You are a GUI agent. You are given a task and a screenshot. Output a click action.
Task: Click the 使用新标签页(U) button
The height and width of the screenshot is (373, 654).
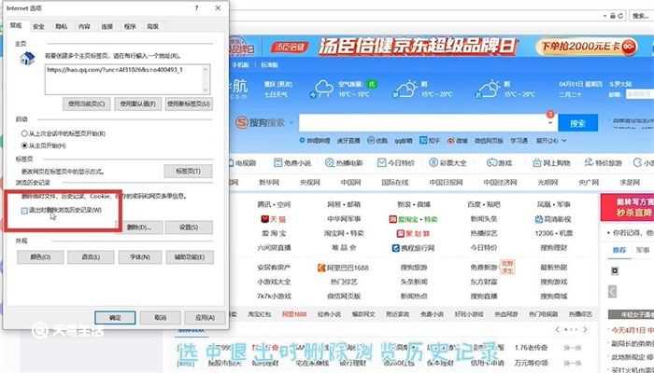pos(189,104)
